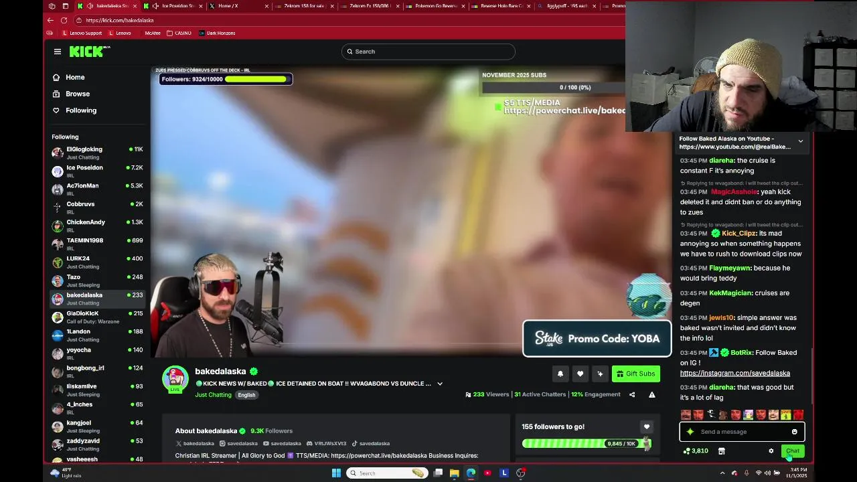
Task: Collapse the pinned message chevron in chat
Action: tap(800, 141)
